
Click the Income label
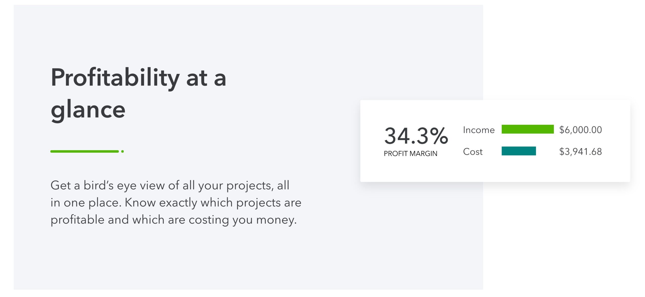(479, 130)
